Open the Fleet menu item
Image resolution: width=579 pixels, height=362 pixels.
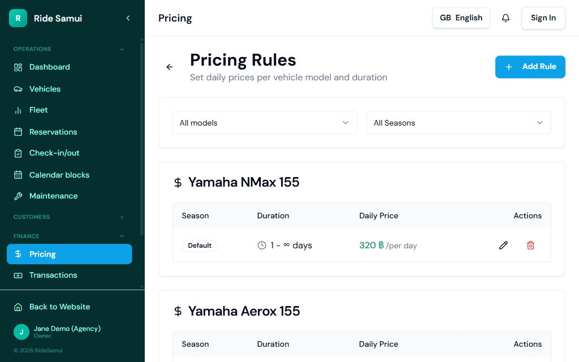[x=70, y=110]
